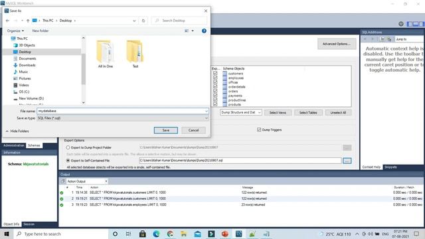Viewport: 425px width, 239px height.
Task: Open the recent locations dropdown
Action: point(22,21)
